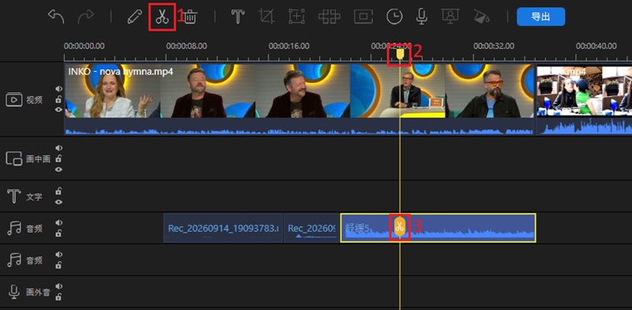Image resolution: width=632 pixels, height=310 pixels.
Task: Click the yellow playhead marker on ruler
Action: [x=400, y=54]
